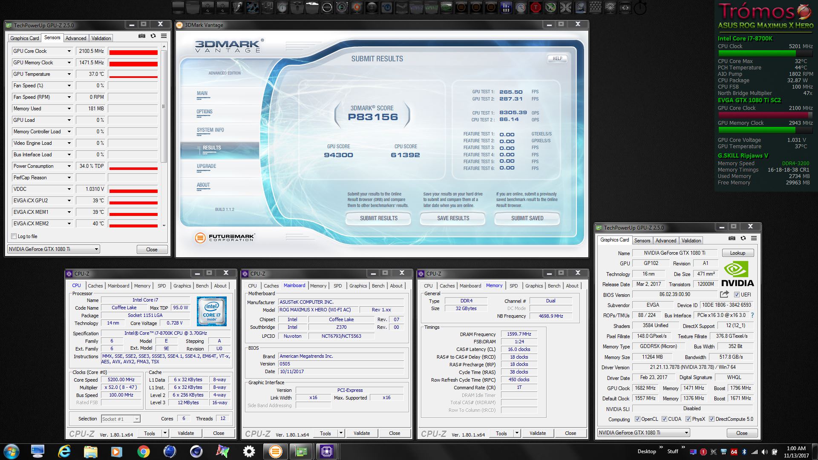Viewport: 818px width, 460px height.
Task: Click the taskbar clock showing 1:00 AM
Action: (796, 451)
